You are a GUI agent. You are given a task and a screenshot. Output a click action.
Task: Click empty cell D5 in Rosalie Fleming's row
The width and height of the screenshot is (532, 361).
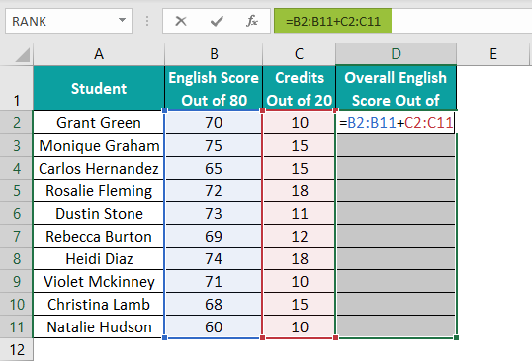tap(396, 190)
